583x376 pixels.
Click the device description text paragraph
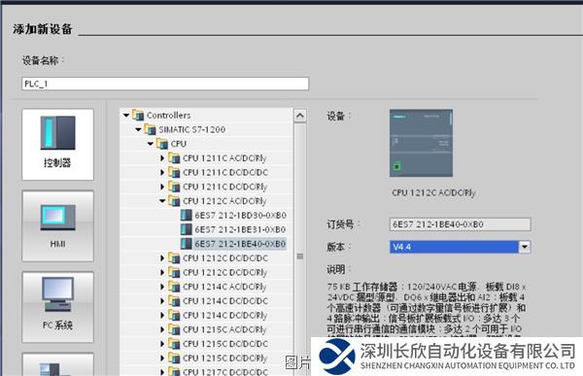tap(427, 309)
